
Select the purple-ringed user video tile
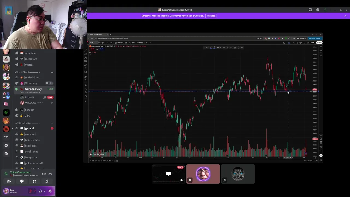coord(203,174)
